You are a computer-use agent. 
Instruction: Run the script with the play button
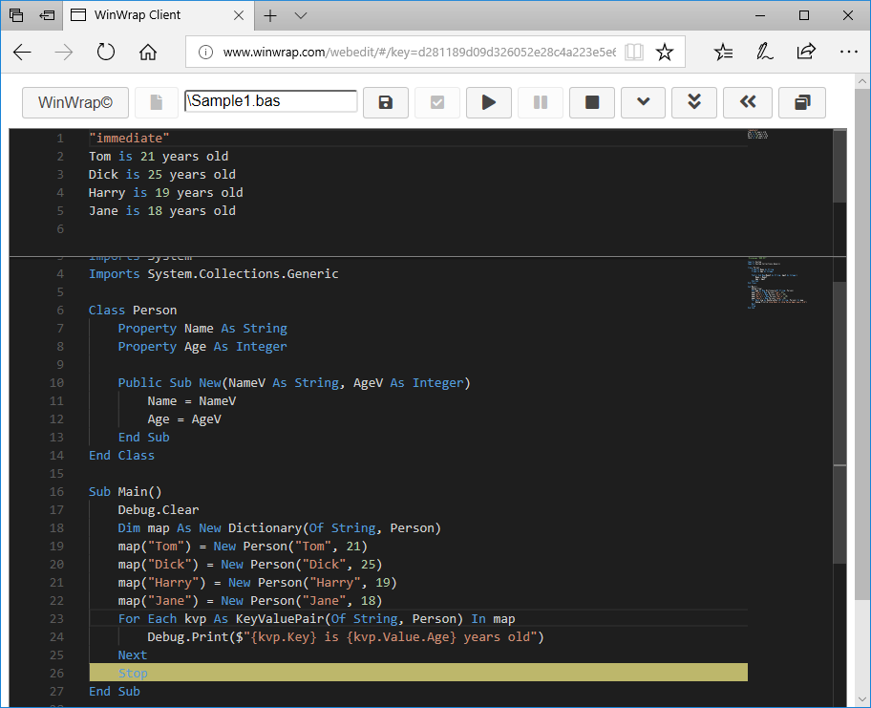pos(489,102)
